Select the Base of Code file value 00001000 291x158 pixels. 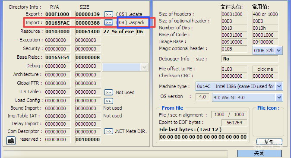point(234,35)
